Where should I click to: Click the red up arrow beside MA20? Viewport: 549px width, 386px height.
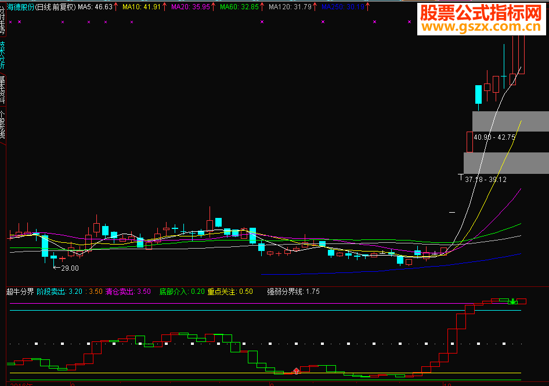click(213, 6)
